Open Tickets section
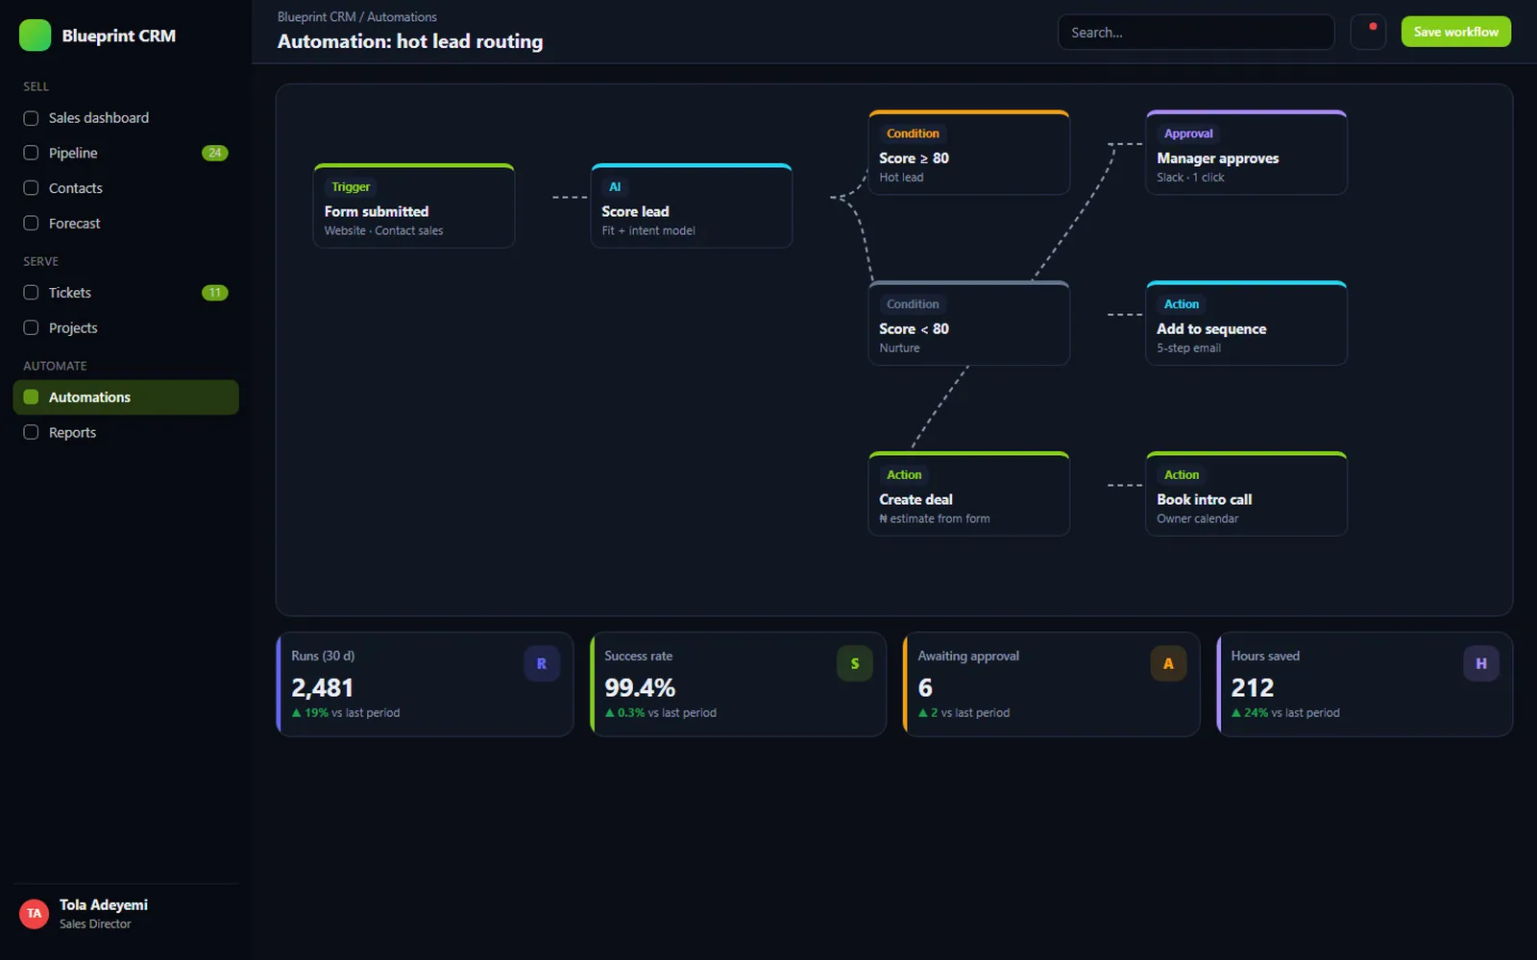Viewport: 1537px width, 960px height. coord(126,293)
